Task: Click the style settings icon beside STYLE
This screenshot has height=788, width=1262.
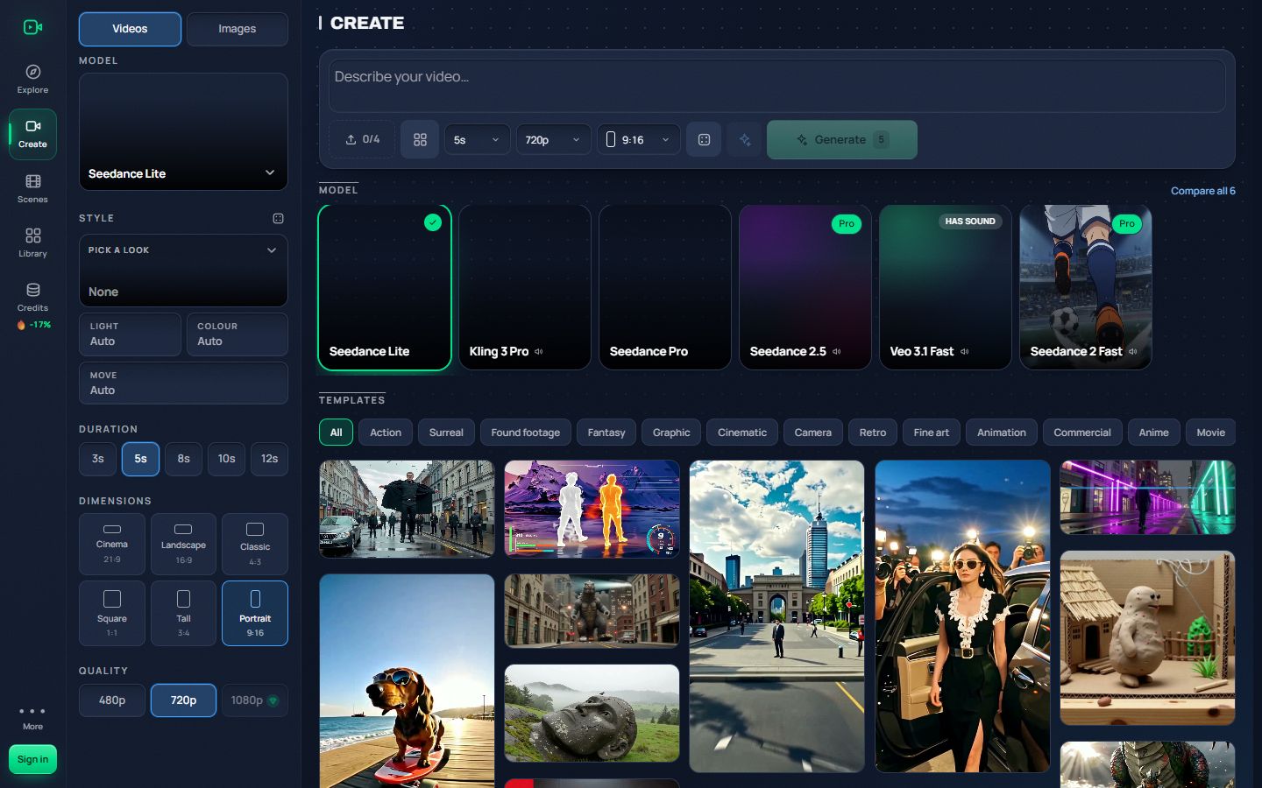Action: 278,218
